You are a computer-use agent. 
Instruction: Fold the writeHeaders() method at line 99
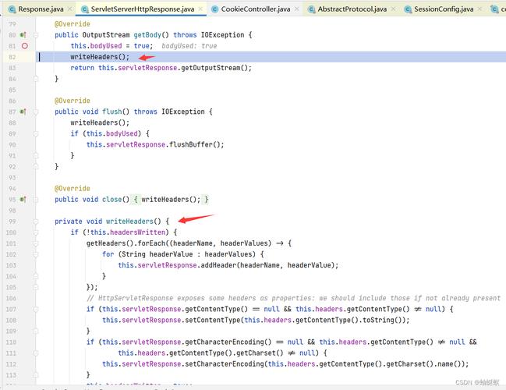[37, 221]
